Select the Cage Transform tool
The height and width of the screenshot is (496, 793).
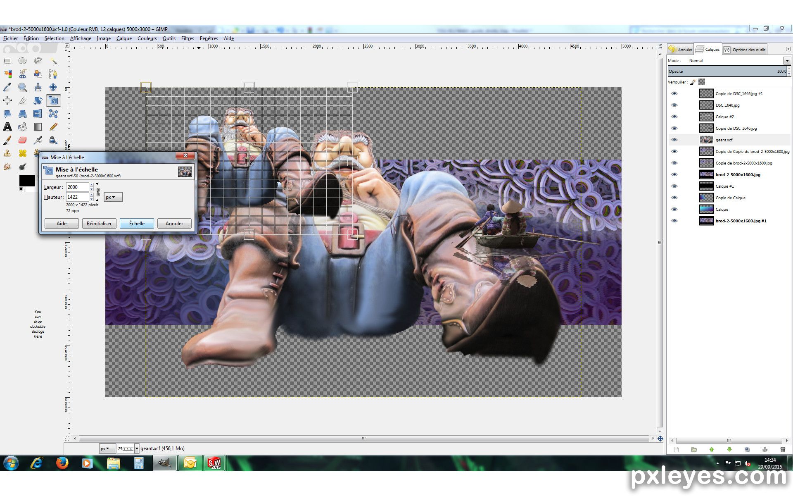53,114
